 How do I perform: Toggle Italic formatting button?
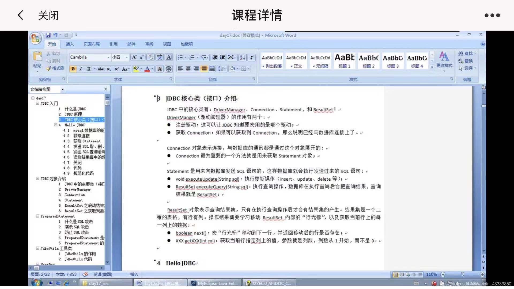81,69
